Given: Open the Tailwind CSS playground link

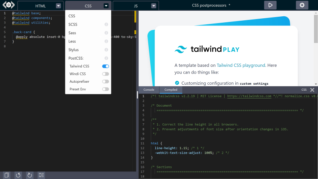Looking at the screenshot, I should coord(240,65).
